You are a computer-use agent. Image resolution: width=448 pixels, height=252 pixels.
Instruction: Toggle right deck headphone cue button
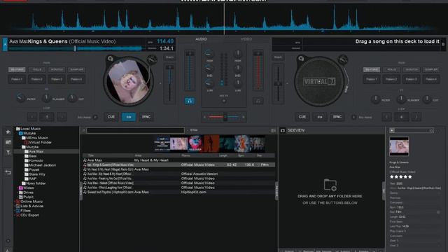[258, 101]
